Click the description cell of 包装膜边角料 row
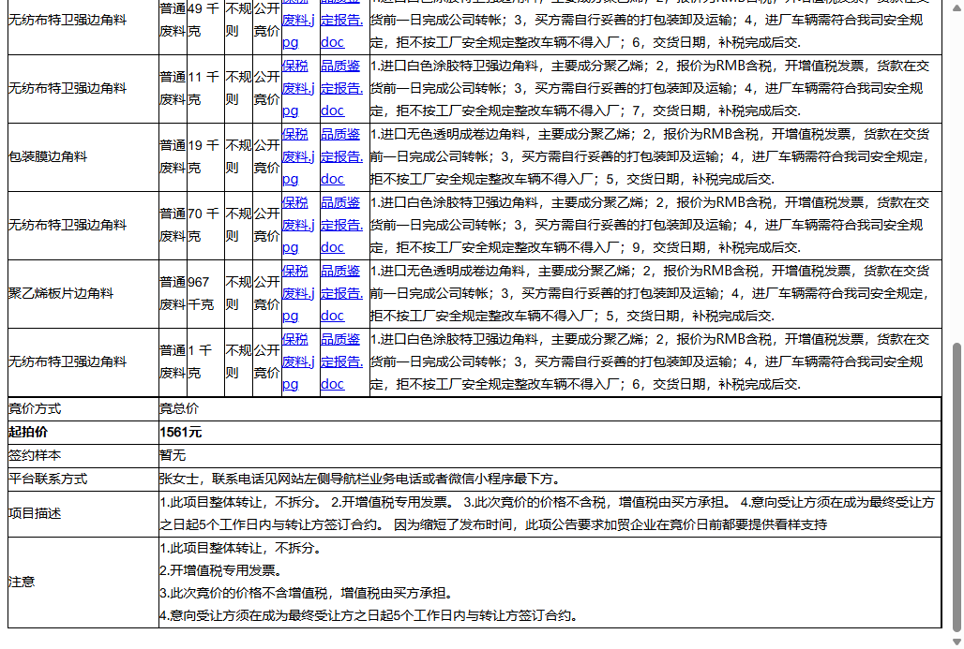Screen dimensions: 964x649 tap(655, 156)
